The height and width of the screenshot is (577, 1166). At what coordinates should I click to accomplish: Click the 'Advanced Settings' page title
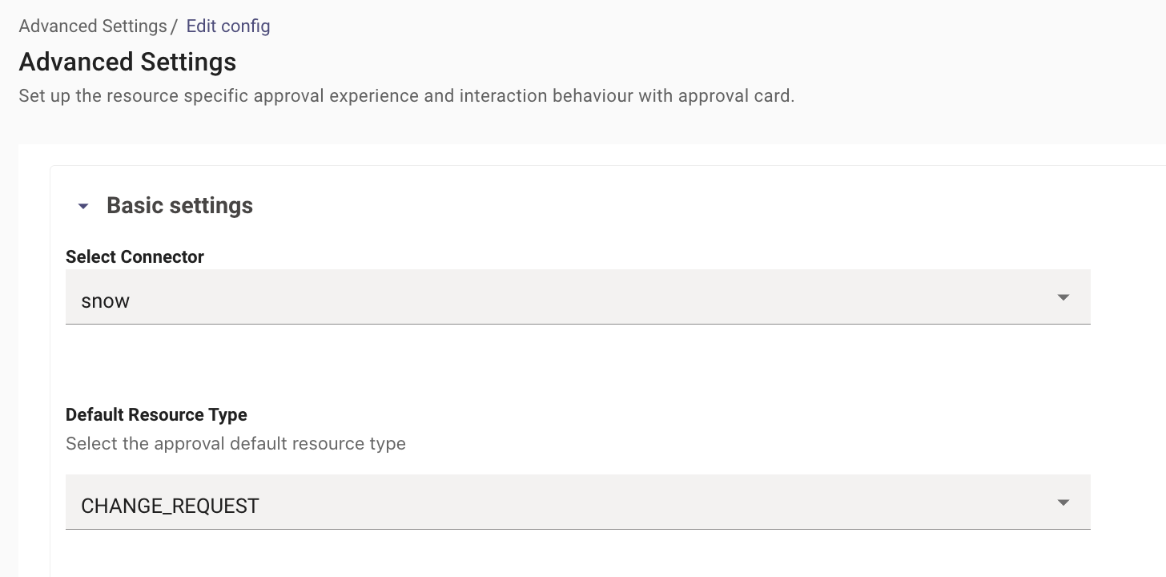pos(127,62)
